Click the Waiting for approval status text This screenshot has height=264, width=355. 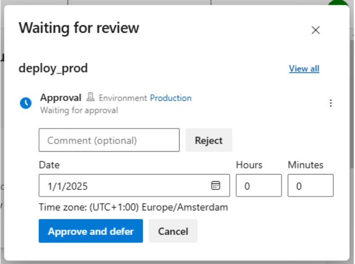coord(79,111)
